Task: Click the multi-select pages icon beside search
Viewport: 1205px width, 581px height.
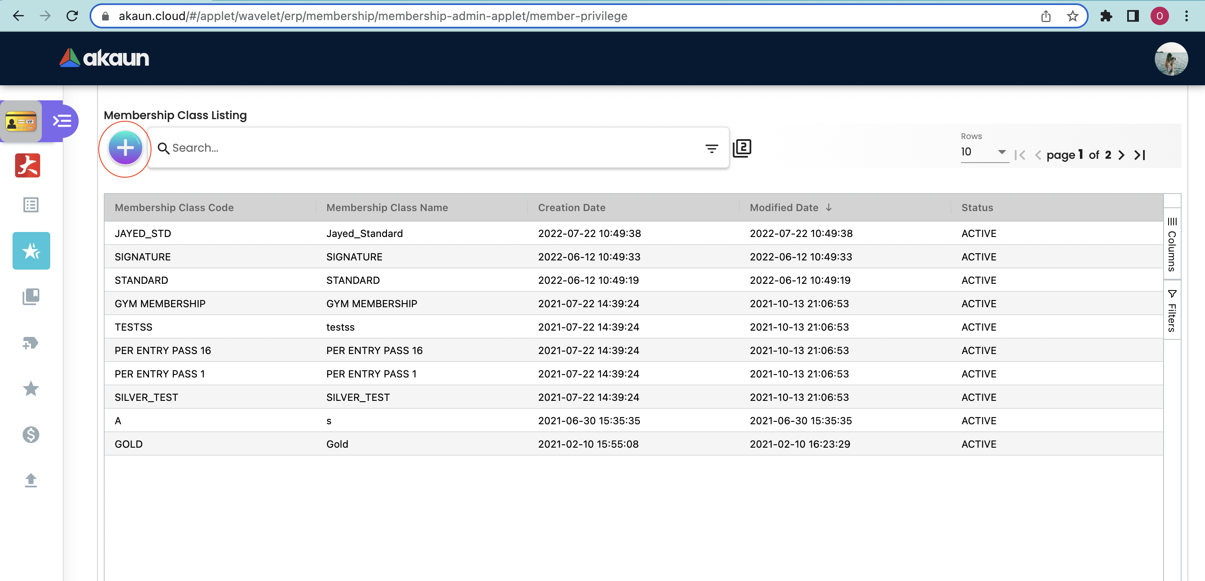Action: point(742,148)
